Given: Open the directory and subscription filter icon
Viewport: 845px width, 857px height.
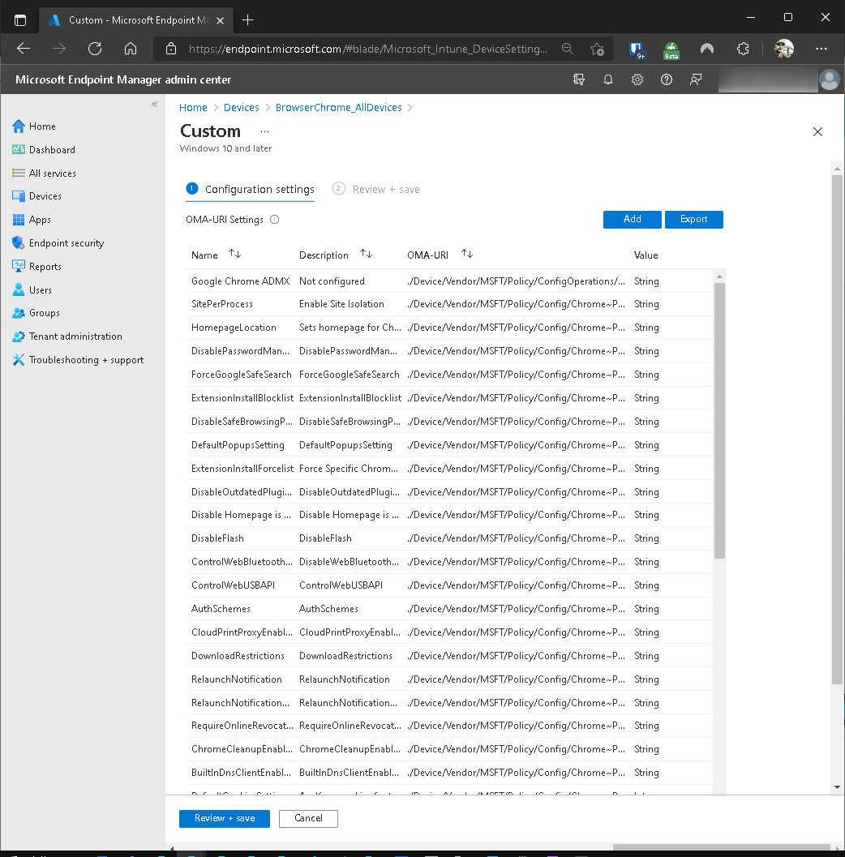Looking at the screenshot, I should 579,79.
